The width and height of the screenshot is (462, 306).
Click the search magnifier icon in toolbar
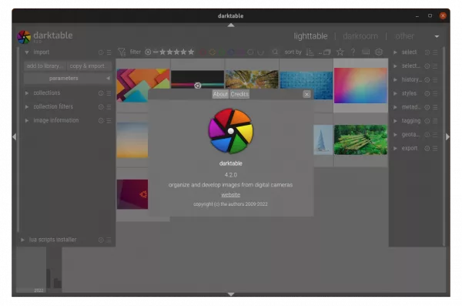pos(275,52)
